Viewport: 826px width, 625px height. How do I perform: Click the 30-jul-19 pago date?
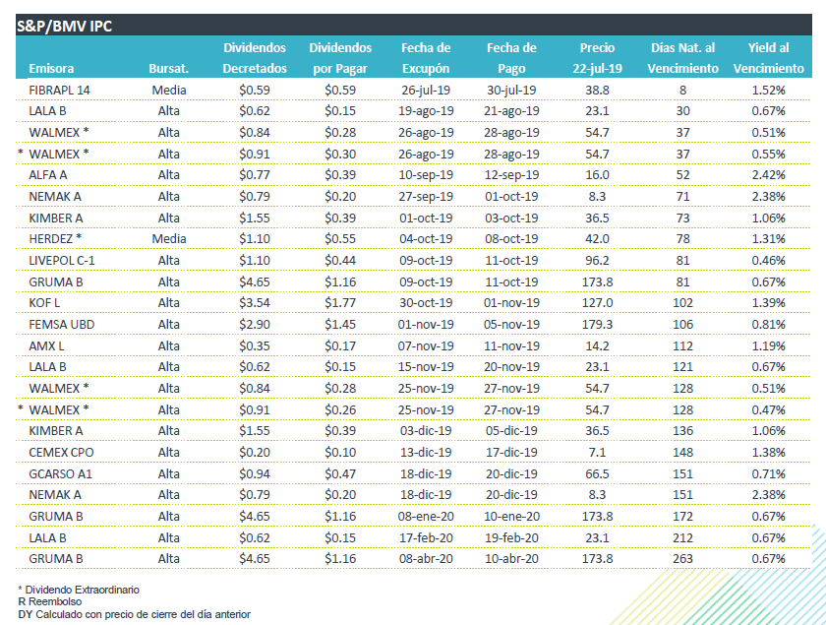(x=511, y=91)
